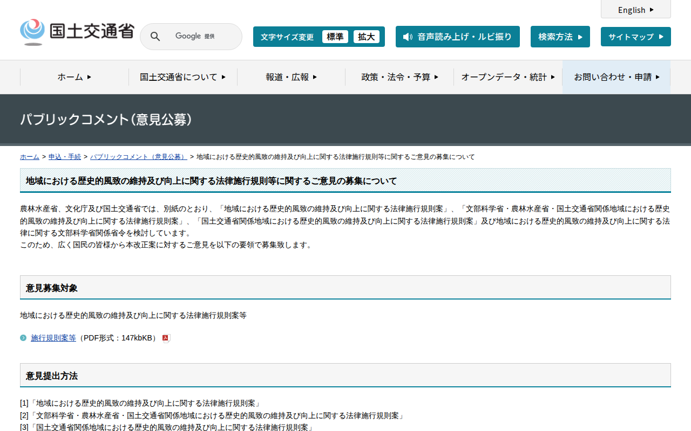The height and width of the screenshot is (431, 691).
Task: Go to 申込・手続 breadcrumb link
Action: (65, 157)
